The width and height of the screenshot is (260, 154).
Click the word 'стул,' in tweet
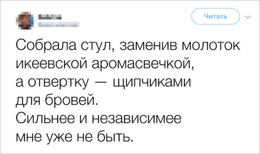pos(98,47)
